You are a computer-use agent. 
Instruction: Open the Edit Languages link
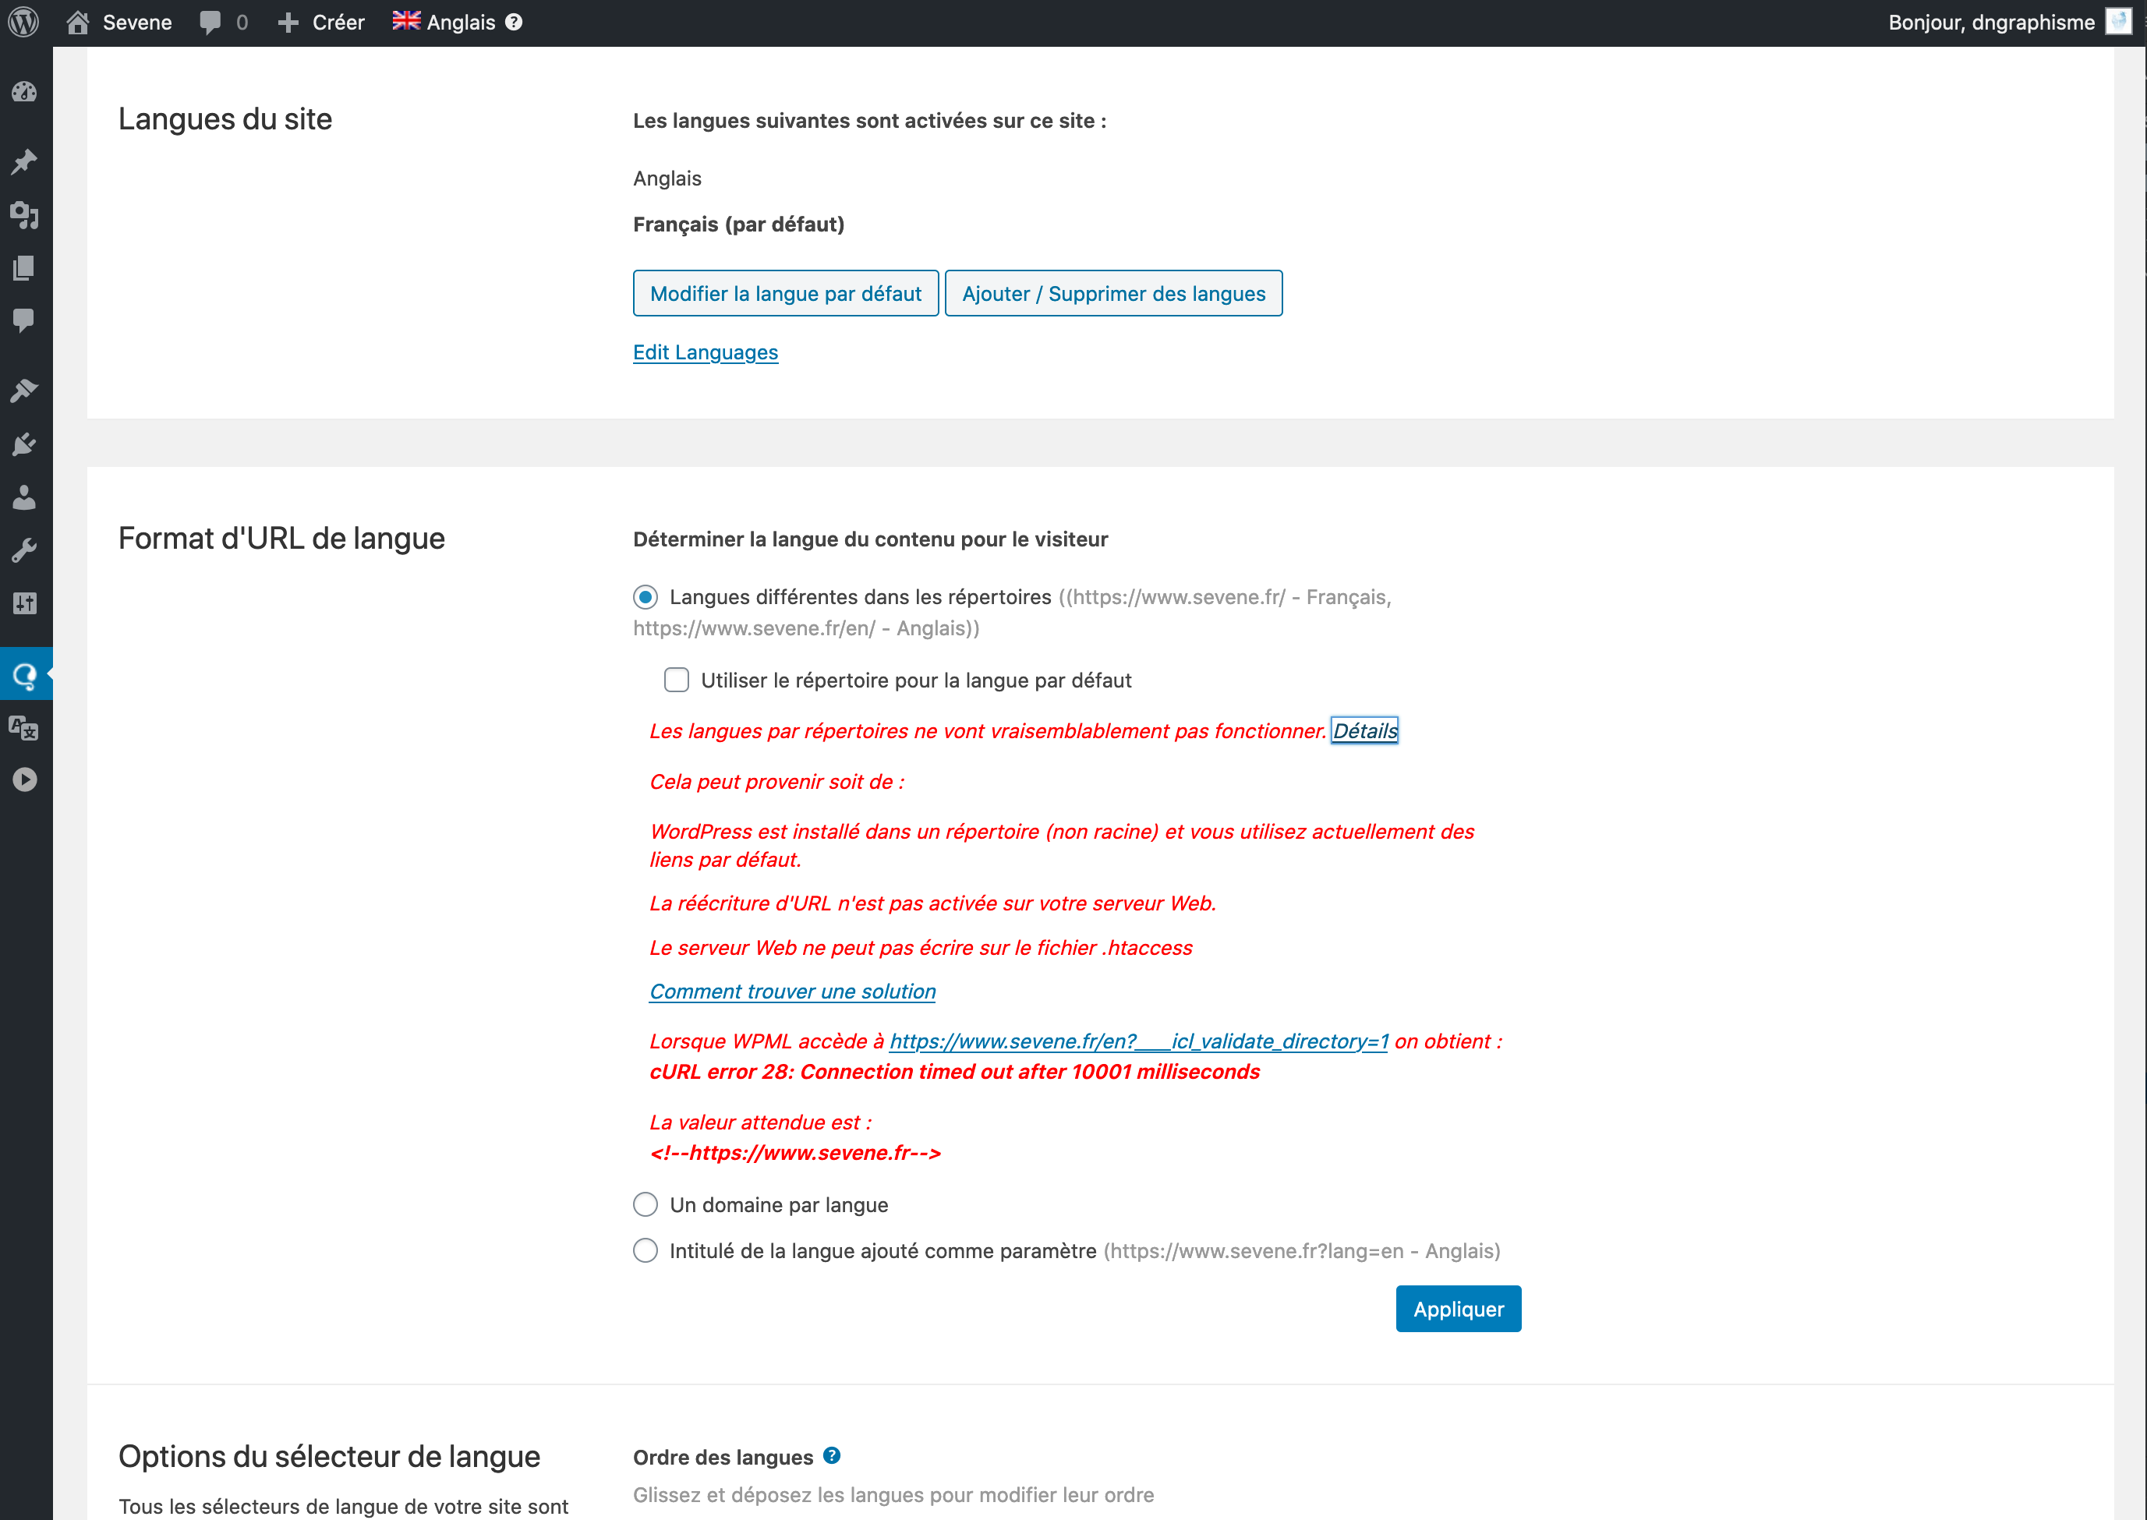point(705,352)
